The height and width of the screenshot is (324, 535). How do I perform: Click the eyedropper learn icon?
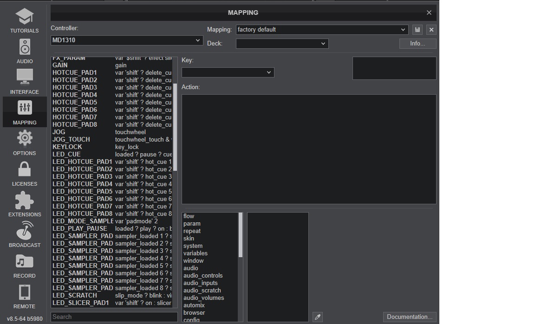pos(318,317)
